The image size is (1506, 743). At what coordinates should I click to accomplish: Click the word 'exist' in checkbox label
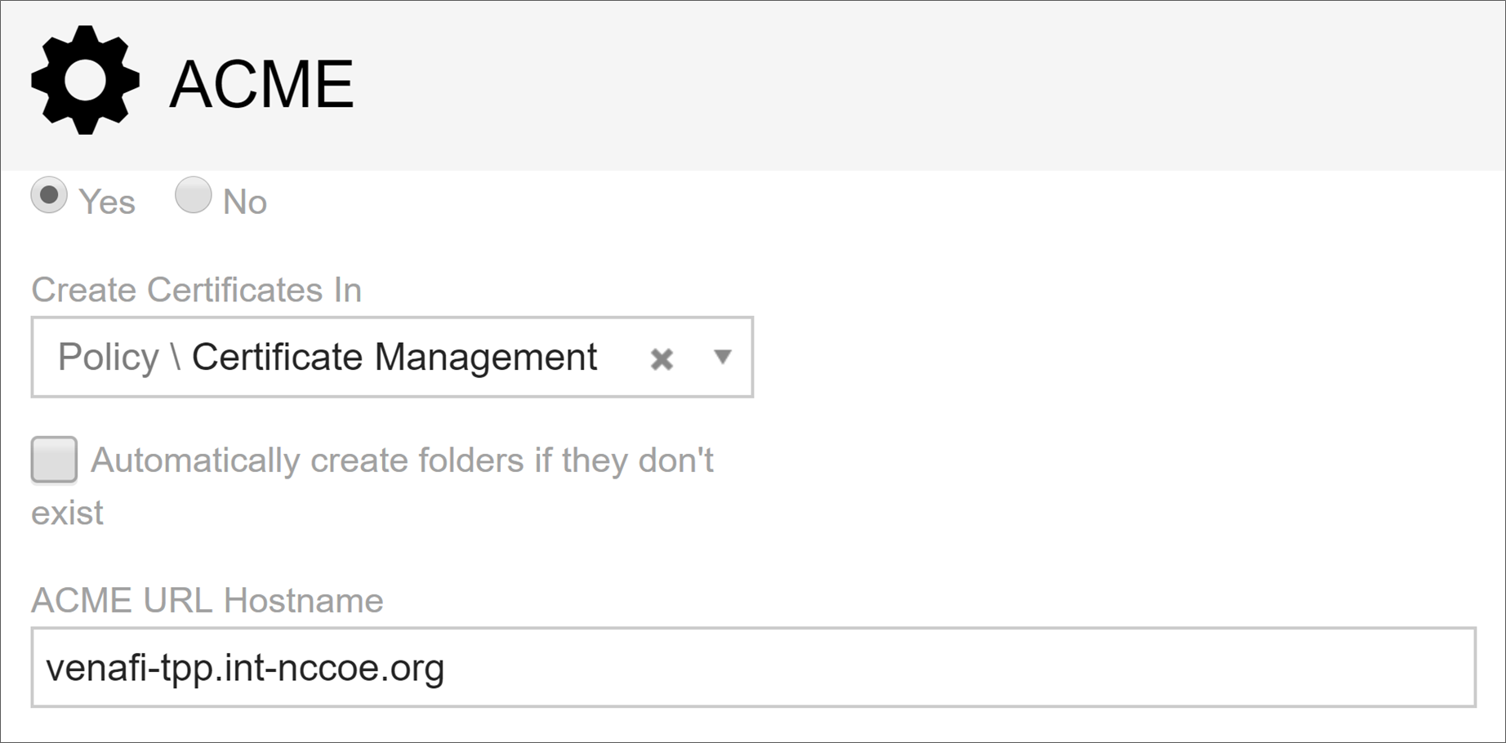(x=67, y=513)
